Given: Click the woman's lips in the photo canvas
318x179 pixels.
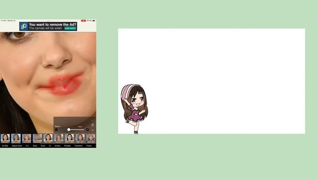Looking at the screenshot, I should (x=63, y=85).
